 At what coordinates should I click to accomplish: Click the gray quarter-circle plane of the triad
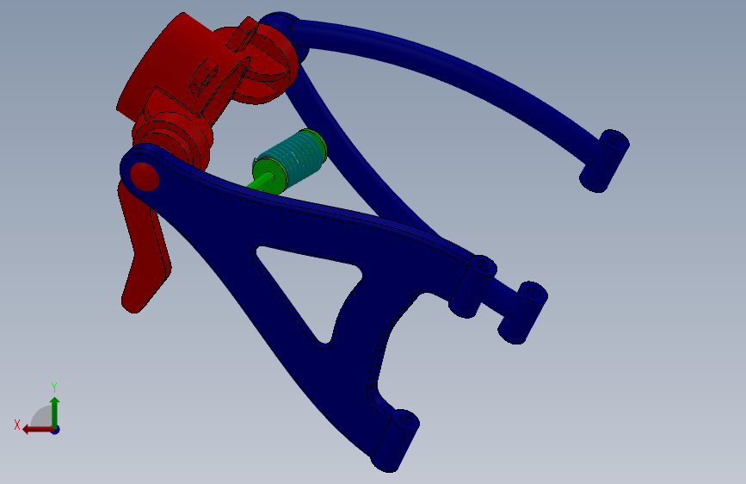coord(41,416)
